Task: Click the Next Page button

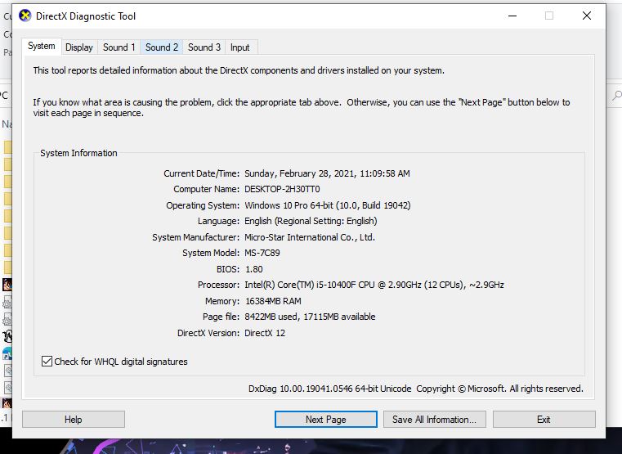Action: point(325,419)
